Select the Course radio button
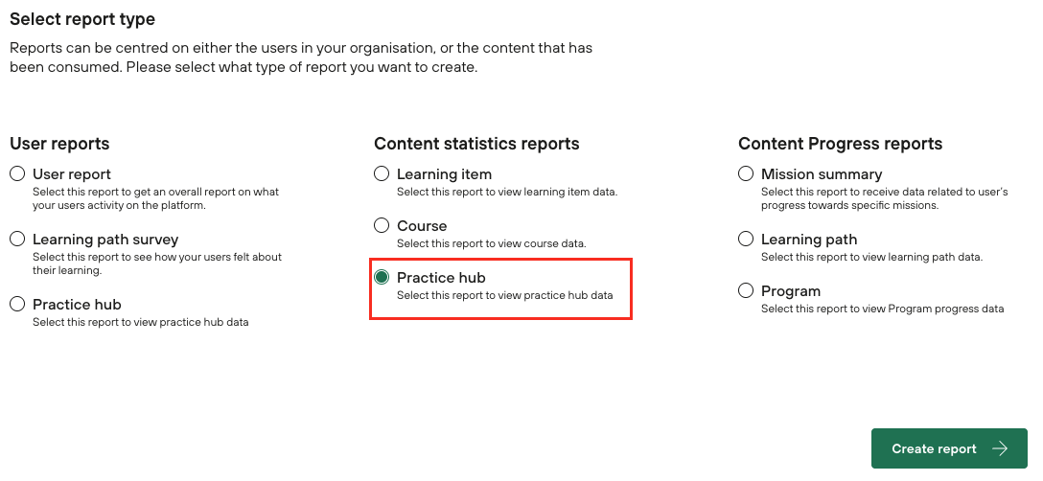This screenshot has width=1043, height=481. 382,226
